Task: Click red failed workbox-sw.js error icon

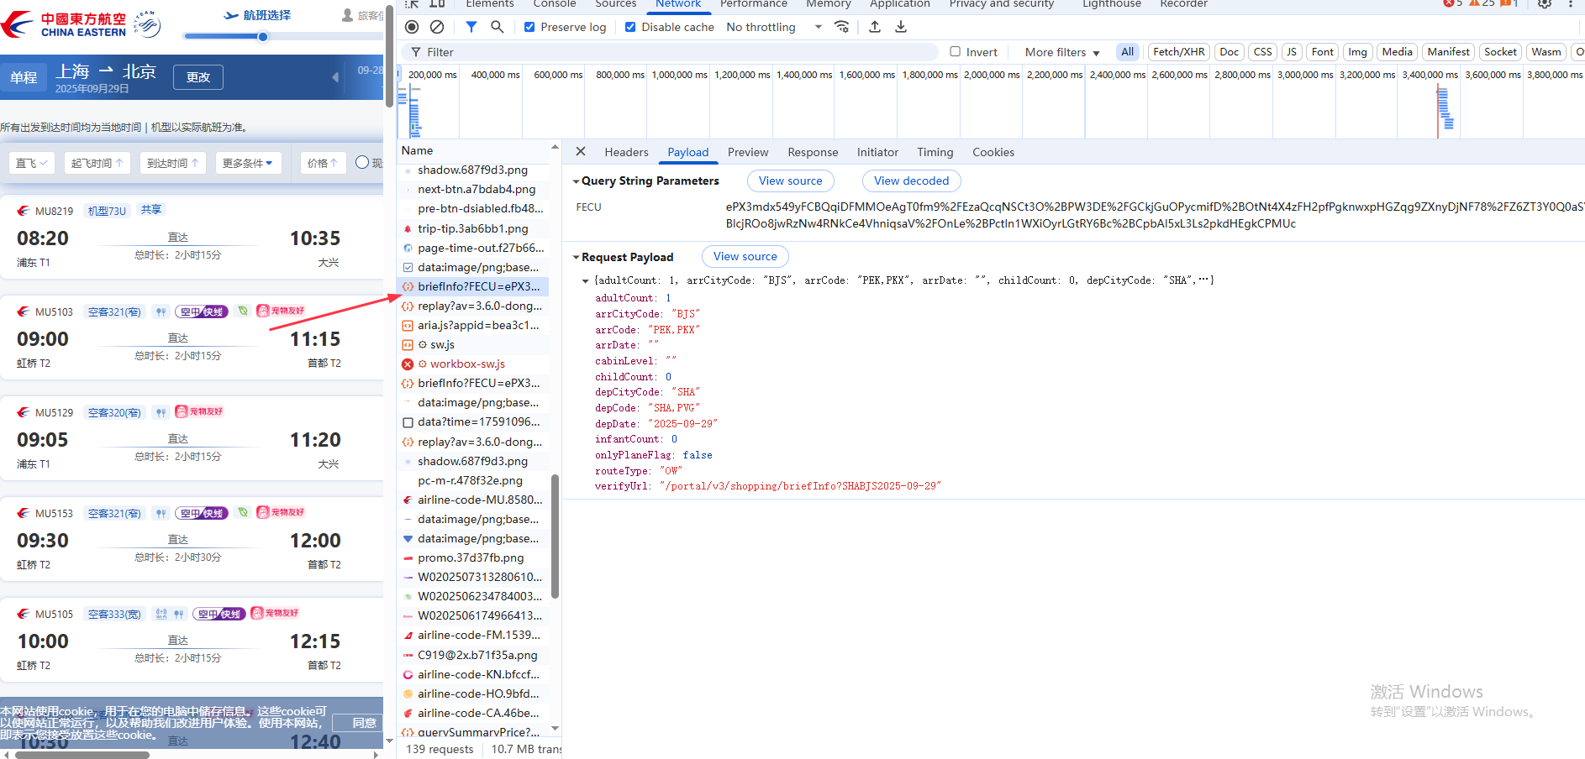Action: pyautogui.click(x=408, y=364)
